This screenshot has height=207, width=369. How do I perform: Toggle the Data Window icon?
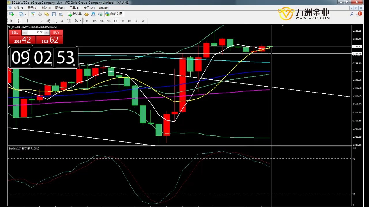point(40,14)
